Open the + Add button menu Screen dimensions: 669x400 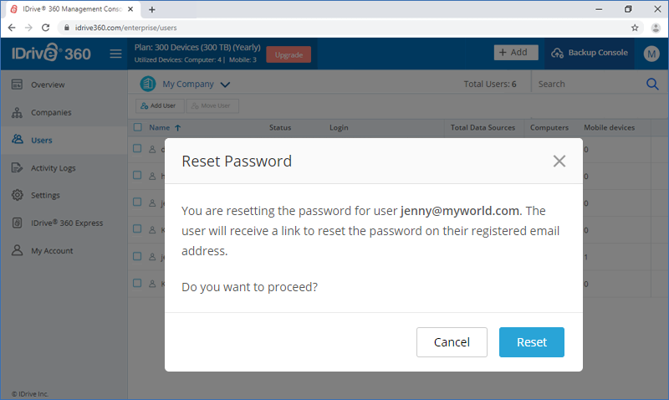(x=516, y=53)
